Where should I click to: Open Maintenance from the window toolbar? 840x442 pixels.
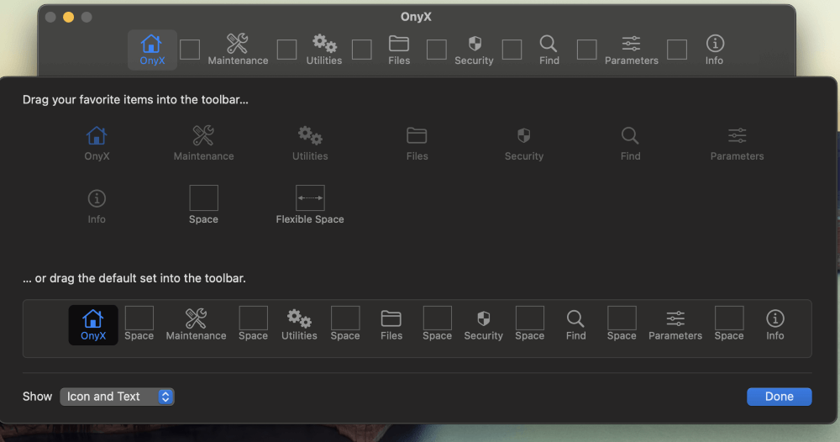pos(238,50)
